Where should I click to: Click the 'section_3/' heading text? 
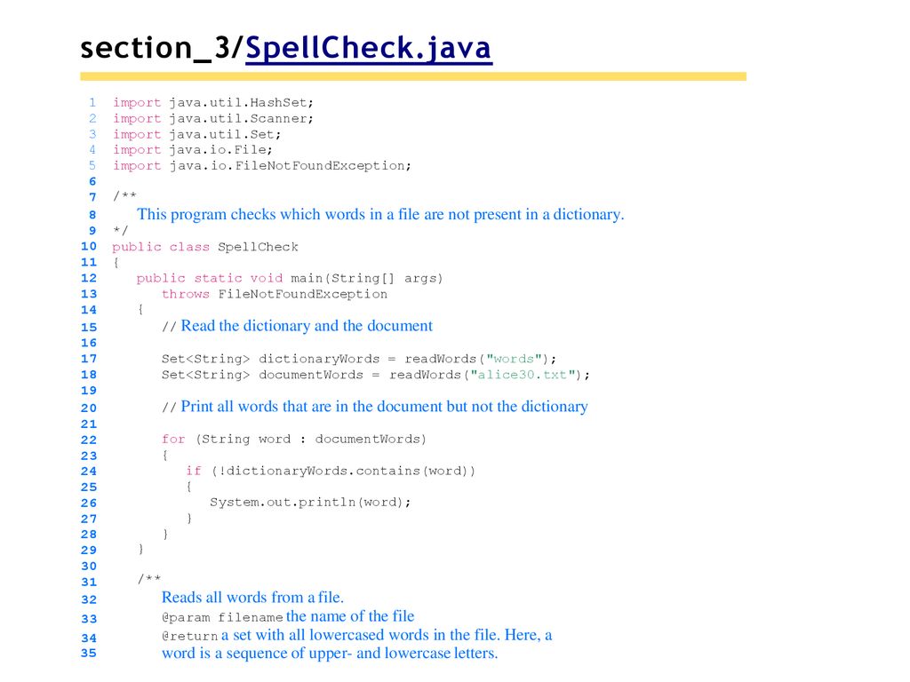click(x=163, y=48)
